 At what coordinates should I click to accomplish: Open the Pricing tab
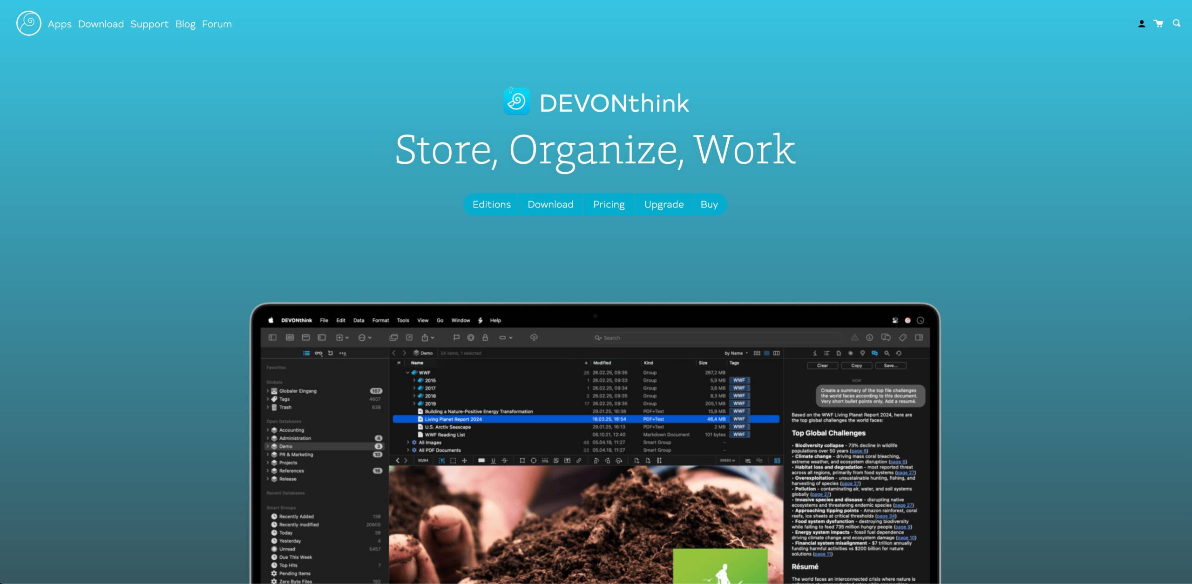tap(609, 204)
